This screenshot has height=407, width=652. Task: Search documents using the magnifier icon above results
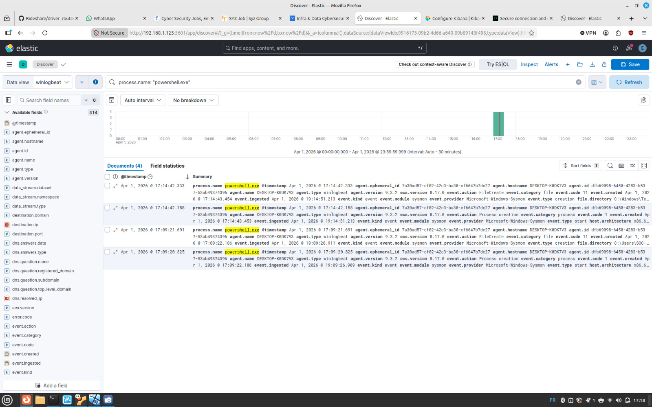[x=610, y=166]
